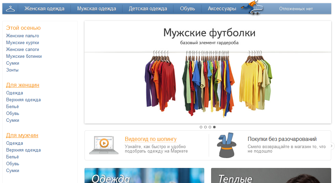Open Бельё under Для мужчин
Image resolution: width=336 pixels, height=183 pixels.
pyautogui.click(x=12, y=157)
